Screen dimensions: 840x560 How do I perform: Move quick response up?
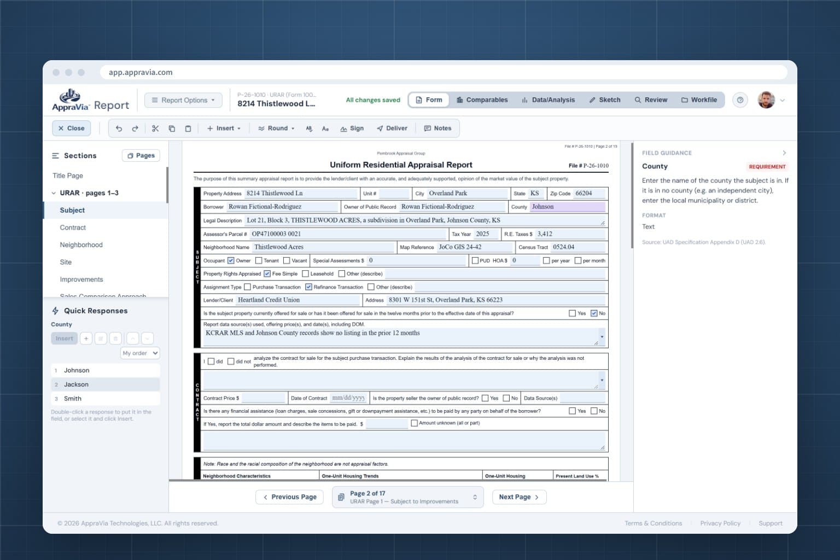(133, 339)
